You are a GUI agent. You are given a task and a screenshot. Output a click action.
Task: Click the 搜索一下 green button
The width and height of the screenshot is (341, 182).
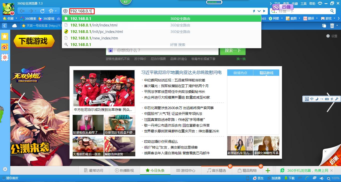coord(233,50)
